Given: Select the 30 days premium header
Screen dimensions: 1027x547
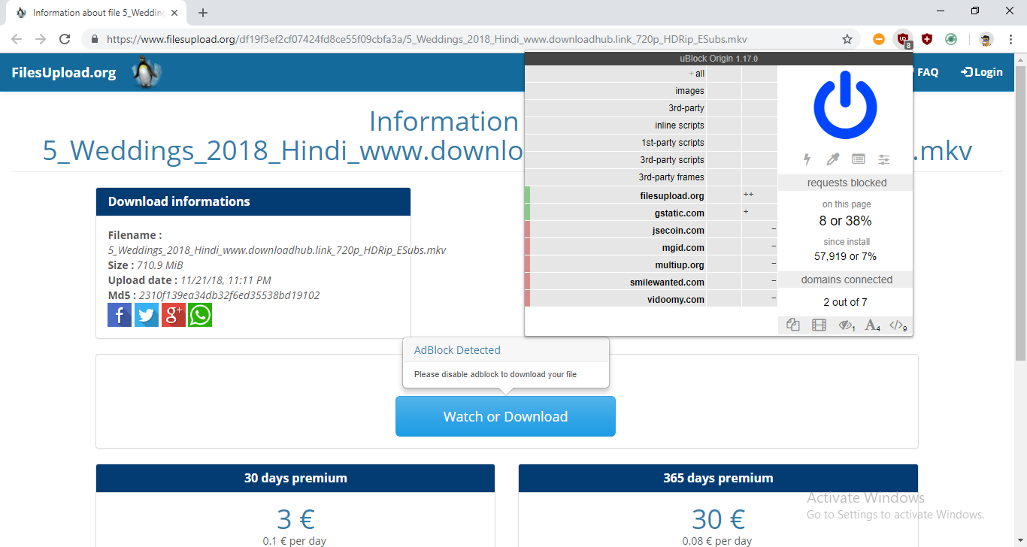Looking at the screenshot, I should [x=295, y=478].
